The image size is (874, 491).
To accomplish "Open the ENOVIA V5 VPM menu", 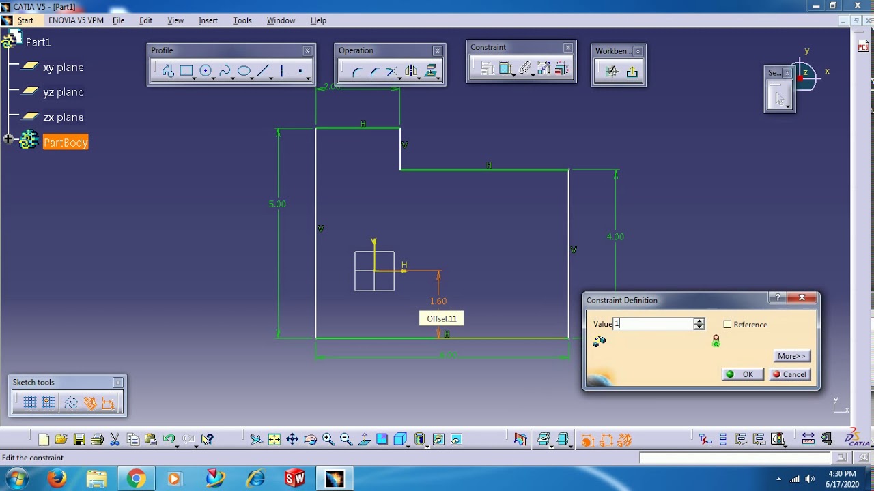I will 76,20.
